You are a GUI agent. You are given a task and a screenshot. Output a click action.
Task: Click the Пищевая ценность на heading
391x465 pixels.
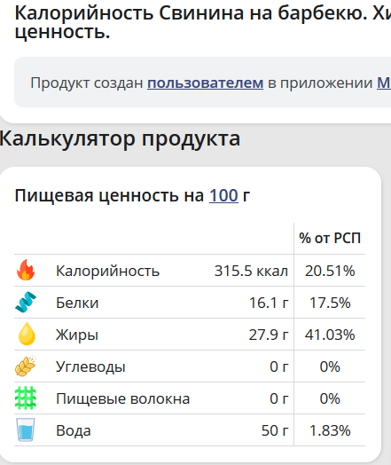[109, 195]
